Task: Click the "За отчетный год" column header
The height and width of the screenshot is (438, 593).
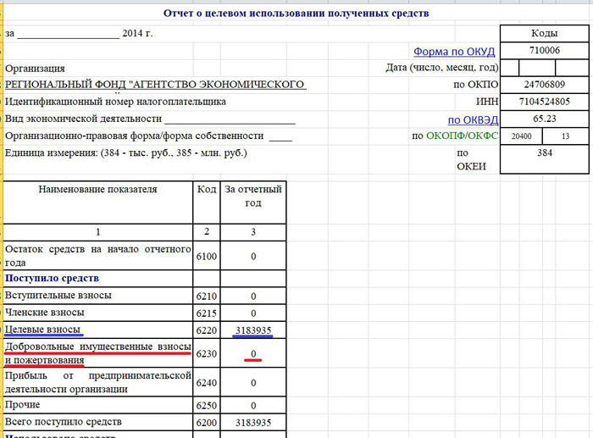Action: pos(253,196)
